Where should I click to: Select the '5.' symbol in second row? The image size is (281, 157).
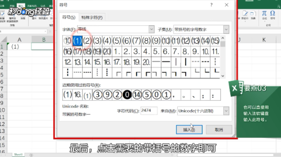[156, 52]
